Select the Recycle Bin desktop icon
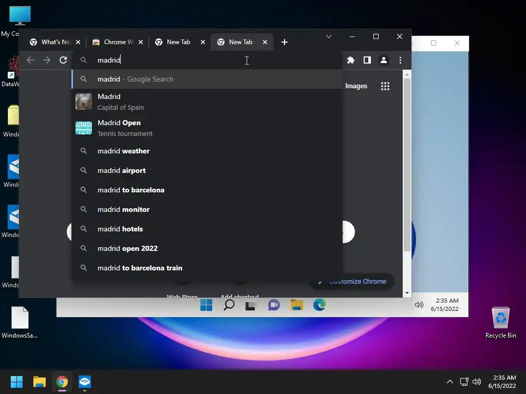Screen dimensions: 526x394 (500, 323)
